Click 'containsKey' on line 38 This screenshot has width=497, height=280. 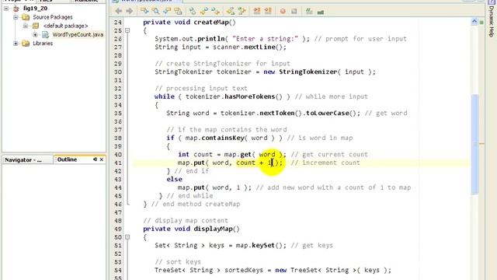tap(223, 138)
